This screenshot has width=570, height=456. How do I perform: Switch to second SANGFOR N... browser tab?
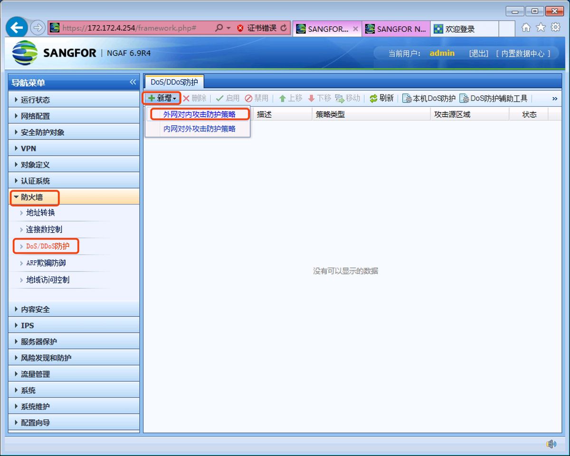click(x=396, y=28)
